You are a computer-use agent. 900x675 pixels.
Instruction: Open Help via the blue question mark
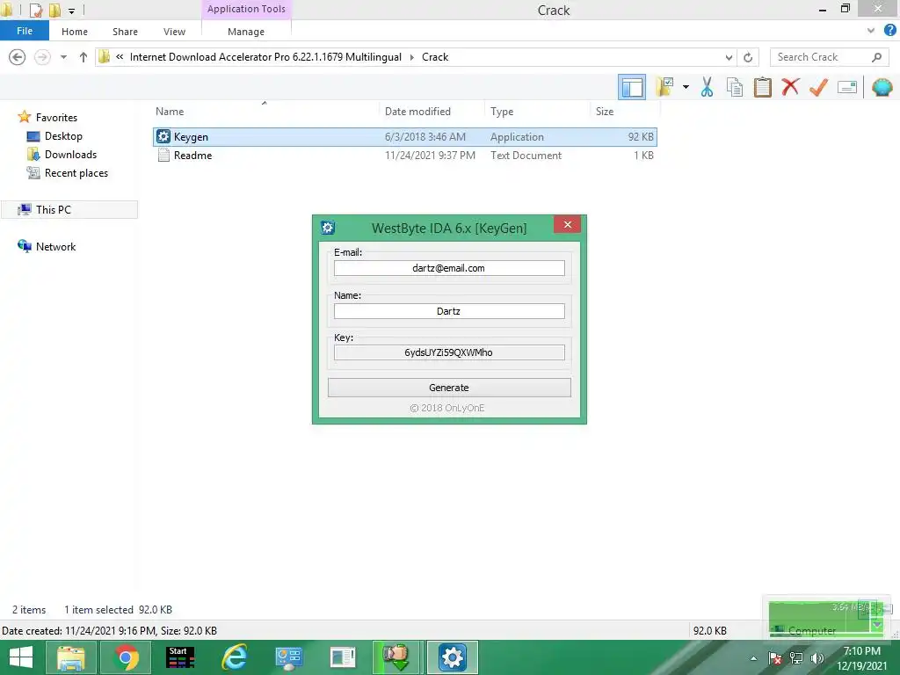click(890, 31)
